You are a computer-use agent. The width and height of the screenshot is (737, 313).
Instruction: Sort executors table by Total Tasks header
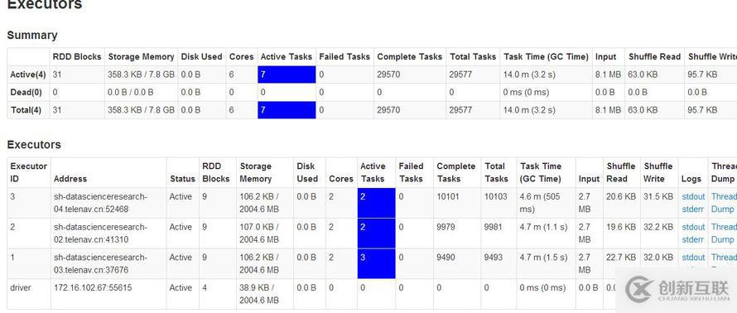tap(496, 172)
